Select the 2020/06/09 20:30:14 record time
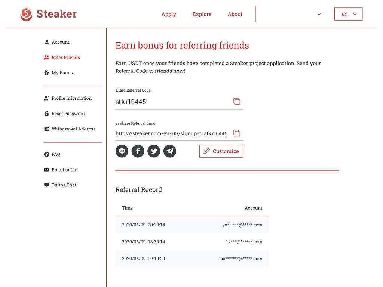383x287 pixels. click(143, 225)
